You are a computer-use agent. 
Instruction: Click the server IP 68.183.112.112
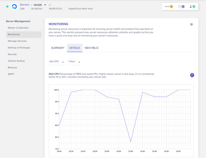tap(55, 9)
